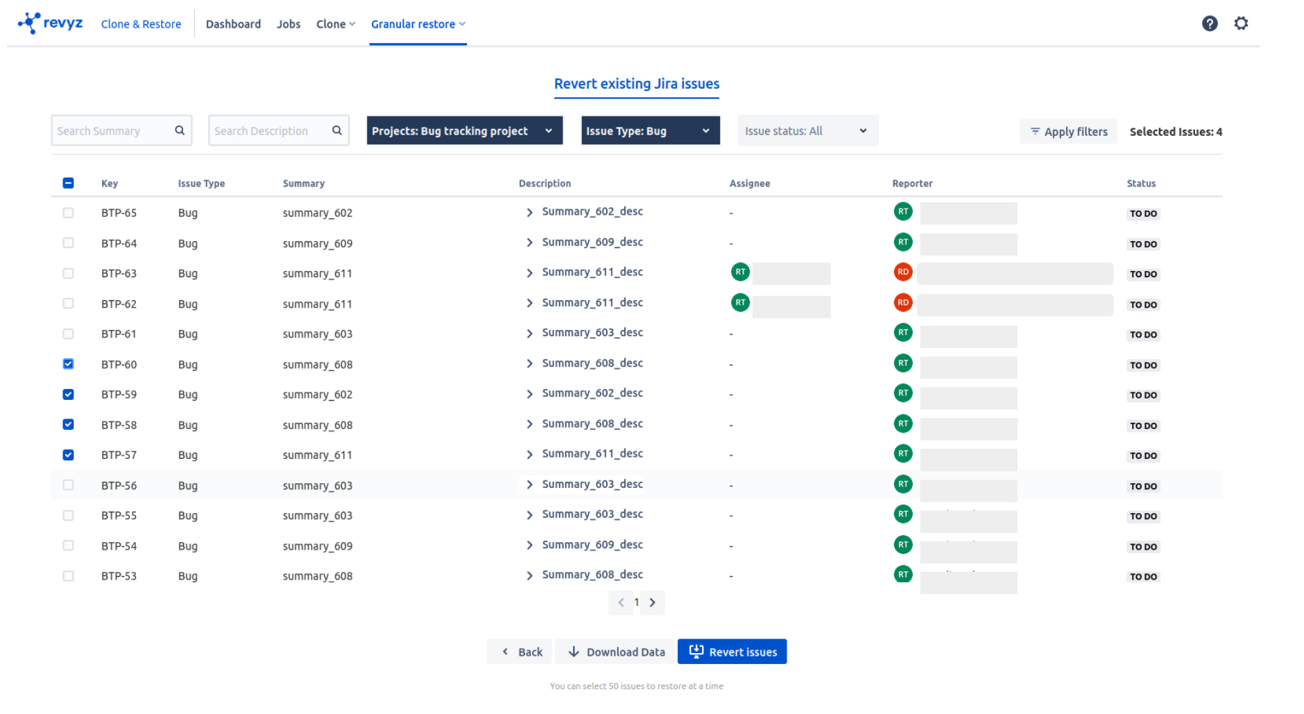Go to previous page arrow in pagination
Screen dimensions: 1304x714
point(621,602)
